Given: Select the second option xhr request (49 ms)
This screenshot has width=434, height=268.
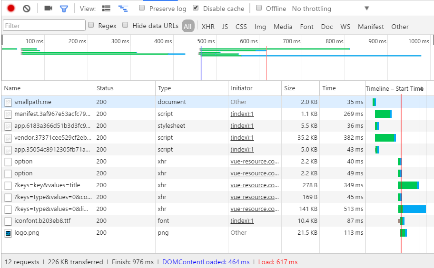Looking at the screenshot, I should coord(23,173).
